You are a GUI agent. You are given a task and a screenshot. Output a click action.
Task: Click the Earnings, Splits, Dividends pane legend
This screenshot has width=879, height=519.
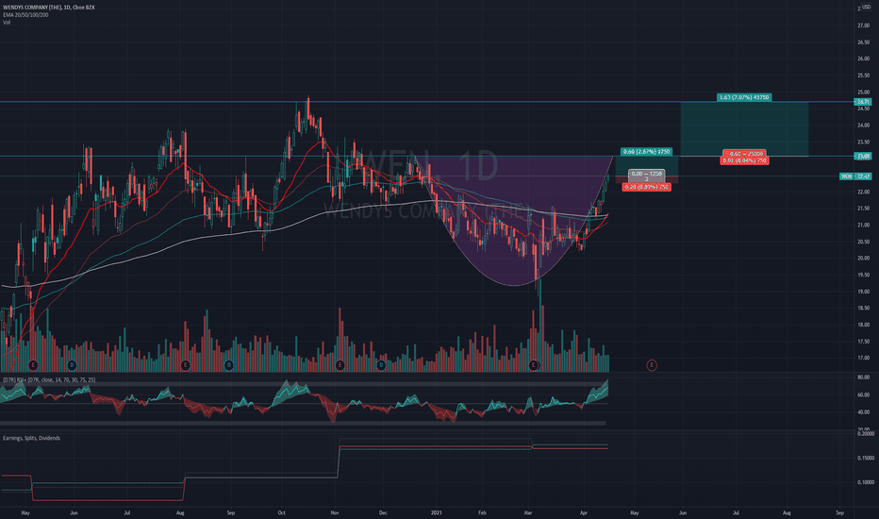click(x=31, y=438)
